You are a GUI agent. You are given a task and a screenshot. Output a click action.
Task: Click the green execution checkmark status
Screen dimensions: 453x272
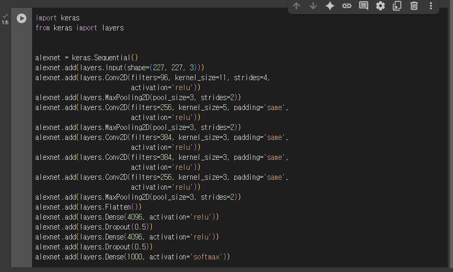pyautogui.click(x=5, y=16)
